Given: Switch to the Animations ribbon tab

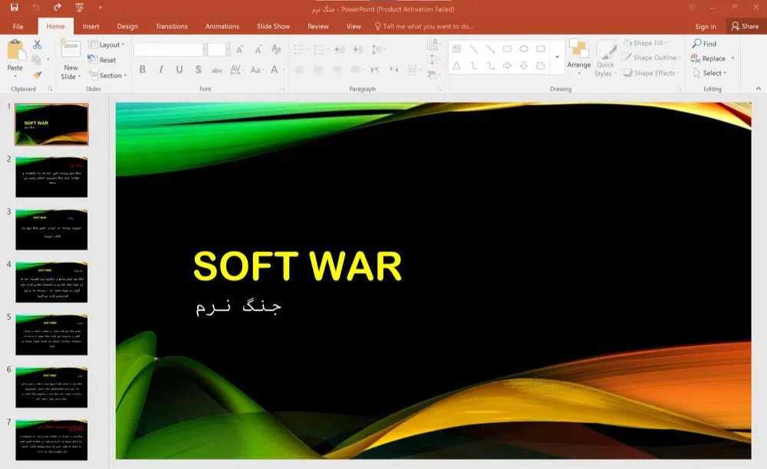Looking at the screenshot, I should [222, 25].
